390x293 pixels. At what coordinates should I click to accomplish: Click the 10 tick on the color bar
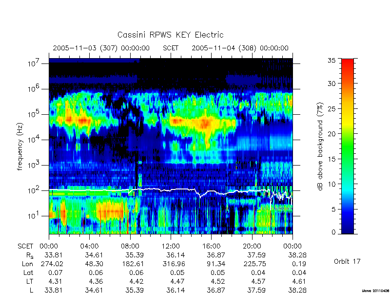(x=331, y=184)
